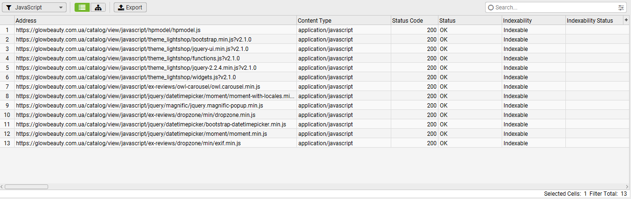Sort by the Address column header
The image size is (631, 199).
155,21
